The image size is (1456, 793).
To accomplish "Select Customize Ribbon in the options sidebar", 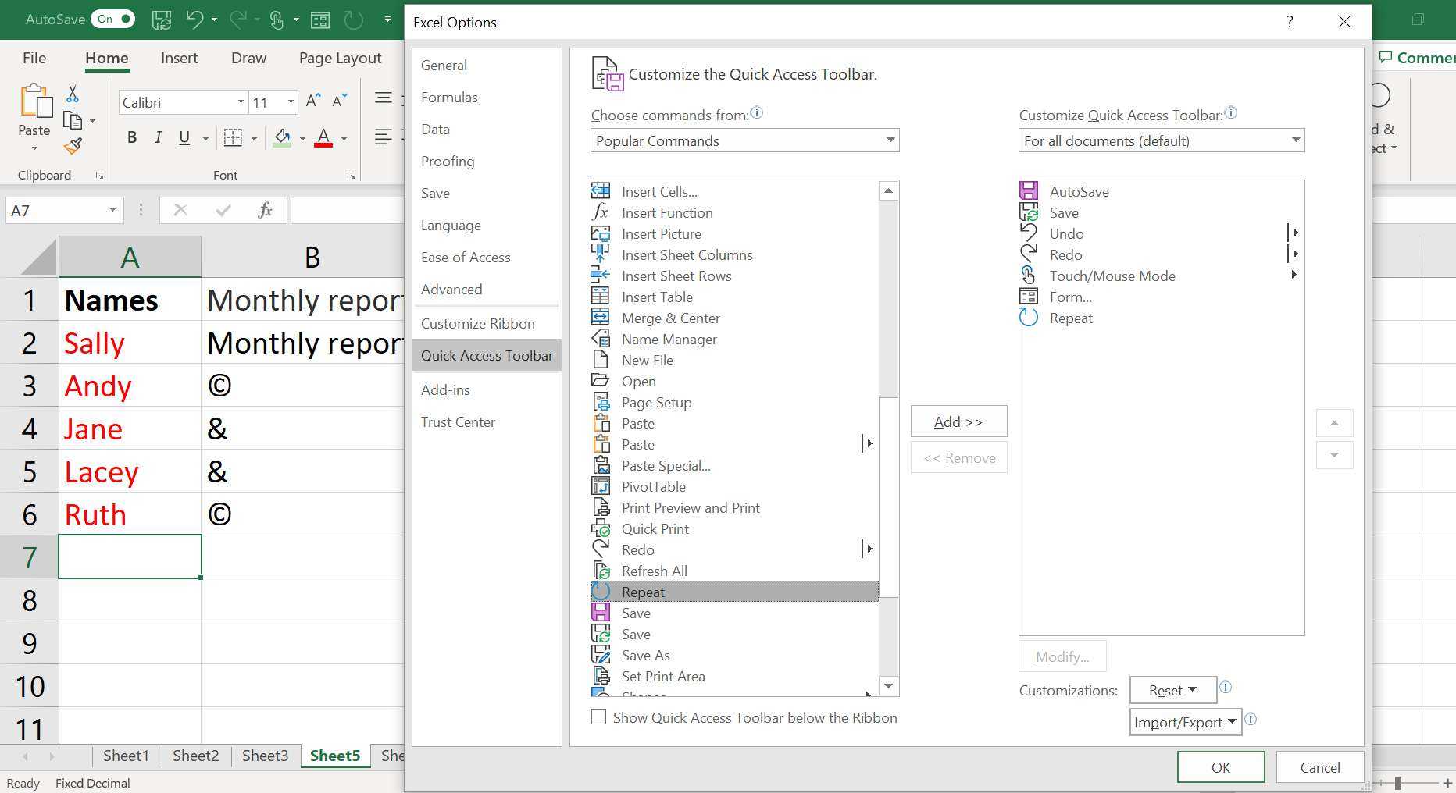I will [x=477, y=323].
